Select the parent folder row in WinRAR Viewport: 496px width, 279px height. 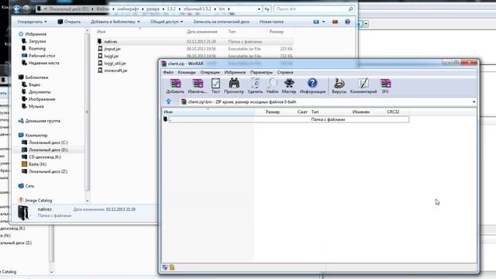(x=286, y=119)
